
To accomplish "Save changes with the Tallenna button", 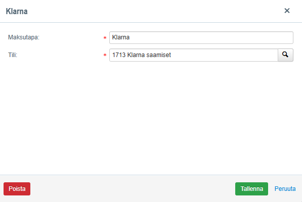I will (251, 189).
